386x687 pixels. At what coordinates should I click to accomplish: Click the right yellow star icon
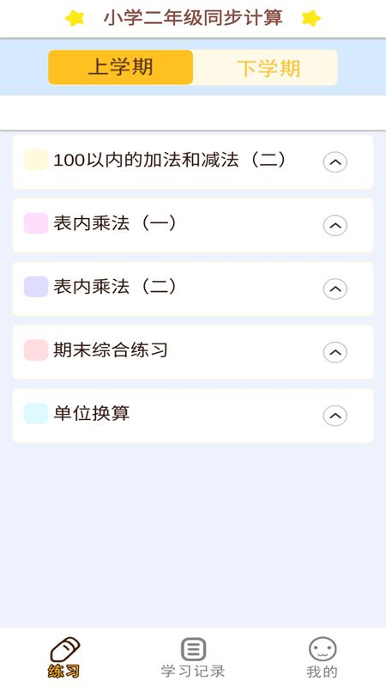click(x=311, y=18)
